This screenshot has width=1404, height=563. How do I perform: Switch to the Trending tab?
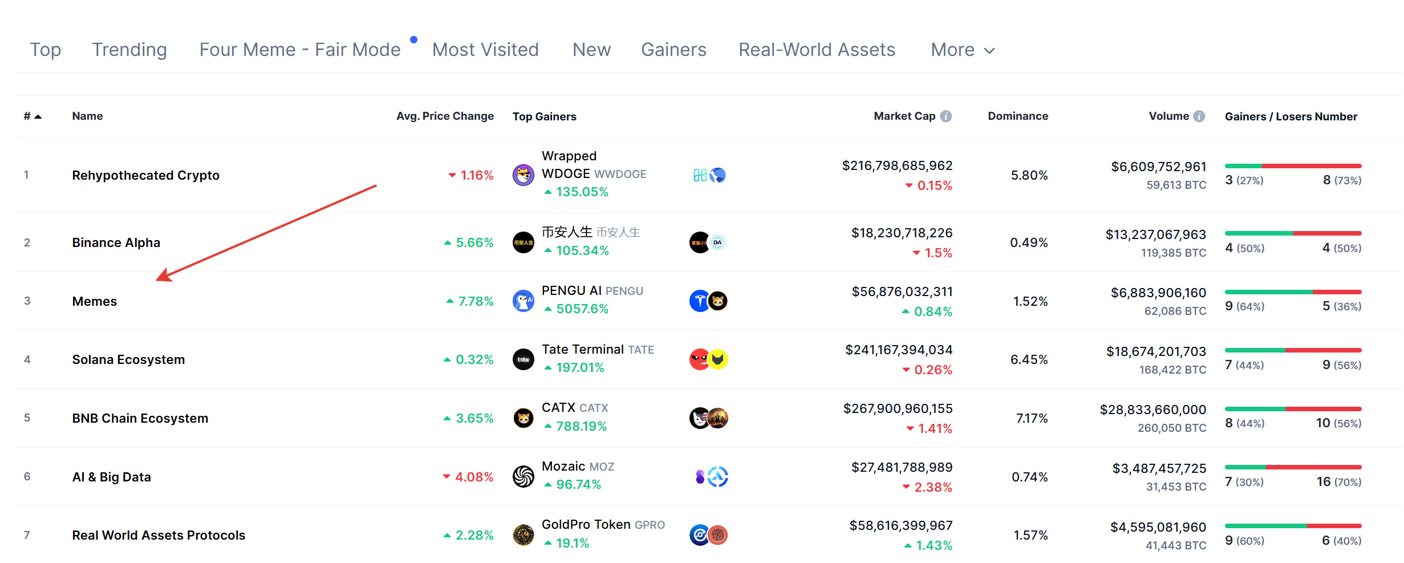129,50
